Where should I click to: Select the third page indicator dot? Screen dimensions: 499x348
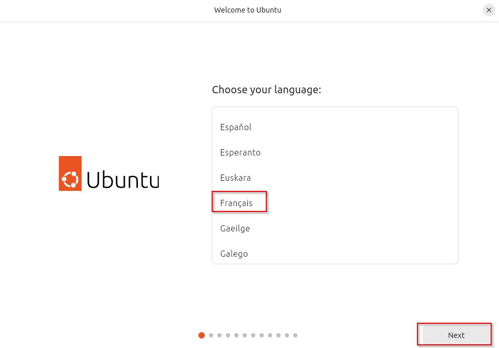pos(219,335)
